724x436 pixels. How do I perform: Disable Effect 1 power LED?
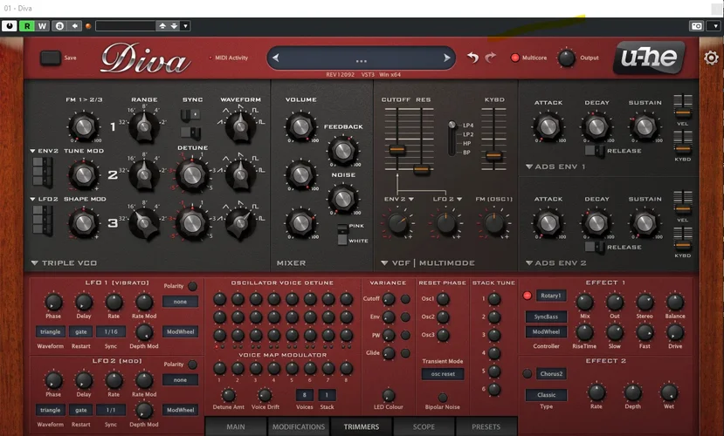[x=527, y=296]
